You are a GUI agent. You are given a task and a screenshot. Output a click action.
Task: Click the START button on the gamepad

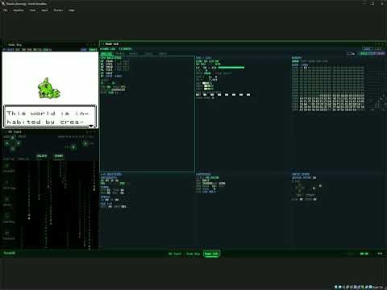coord(59,156)
